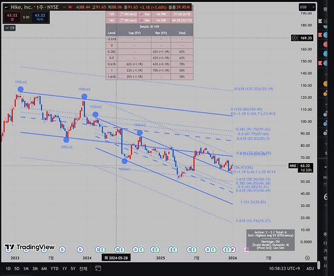
Task: Select the 5Y time range
Action: (73, 268)
